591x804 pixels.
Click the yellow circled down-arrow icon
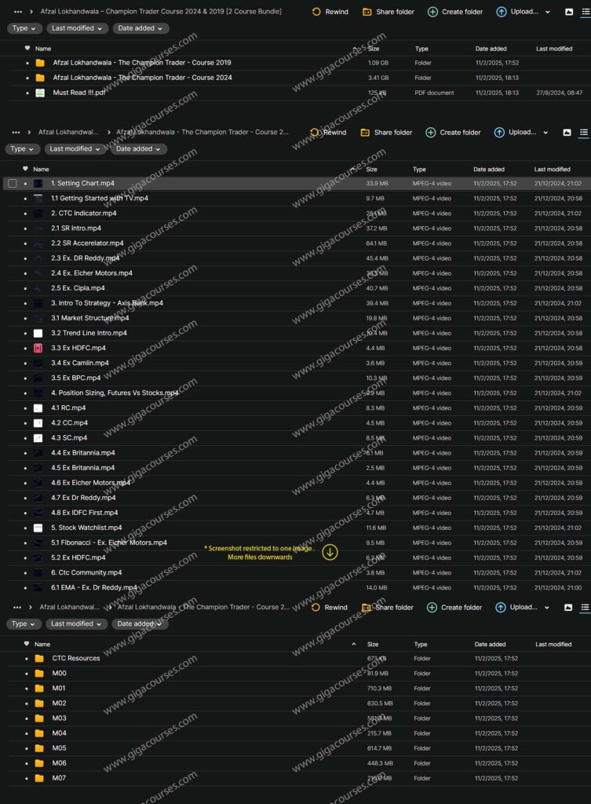(330, 553)
